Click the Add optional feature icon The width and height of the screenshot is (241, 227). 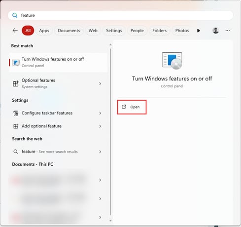click(16, 126)
